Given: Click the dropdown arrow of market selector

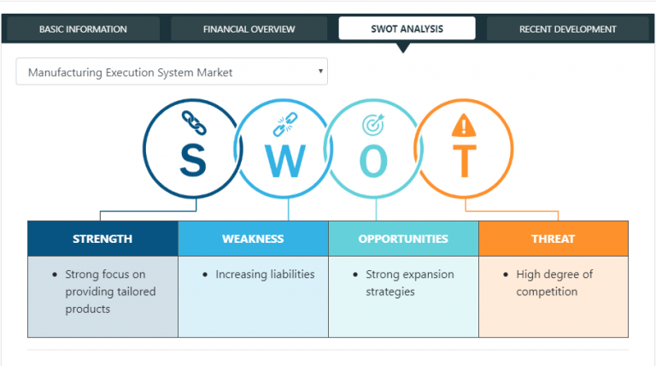Looking at the screenshot, I should tap(320, 72).
